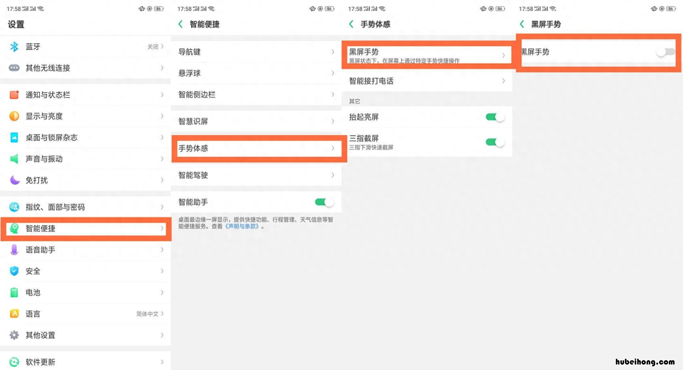The width and height of the screenshot is (683, 370).
Task: Go back from the 手势体感 screen
Action: [x=351, y=24]
